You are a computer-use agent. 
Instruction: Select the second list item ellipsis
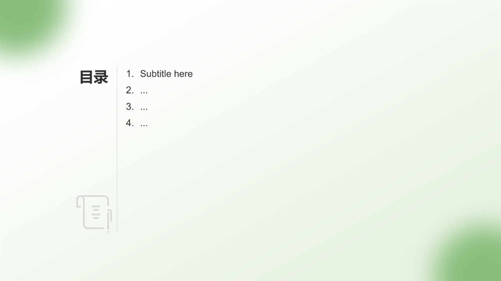(x=144, y=90)
